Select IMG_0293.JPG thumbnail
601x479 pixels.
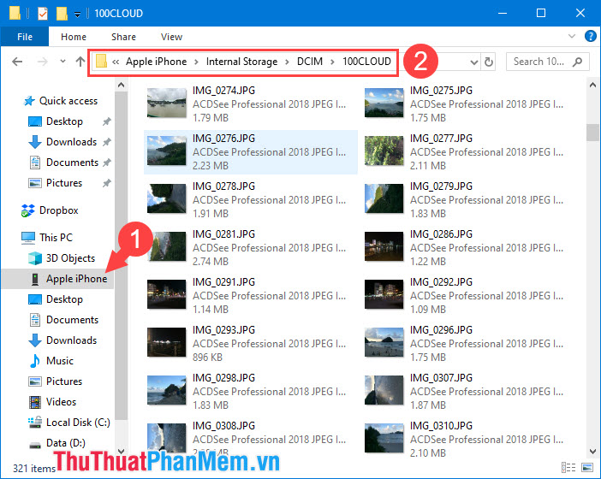pyautogui.click(x=166, y=342)
